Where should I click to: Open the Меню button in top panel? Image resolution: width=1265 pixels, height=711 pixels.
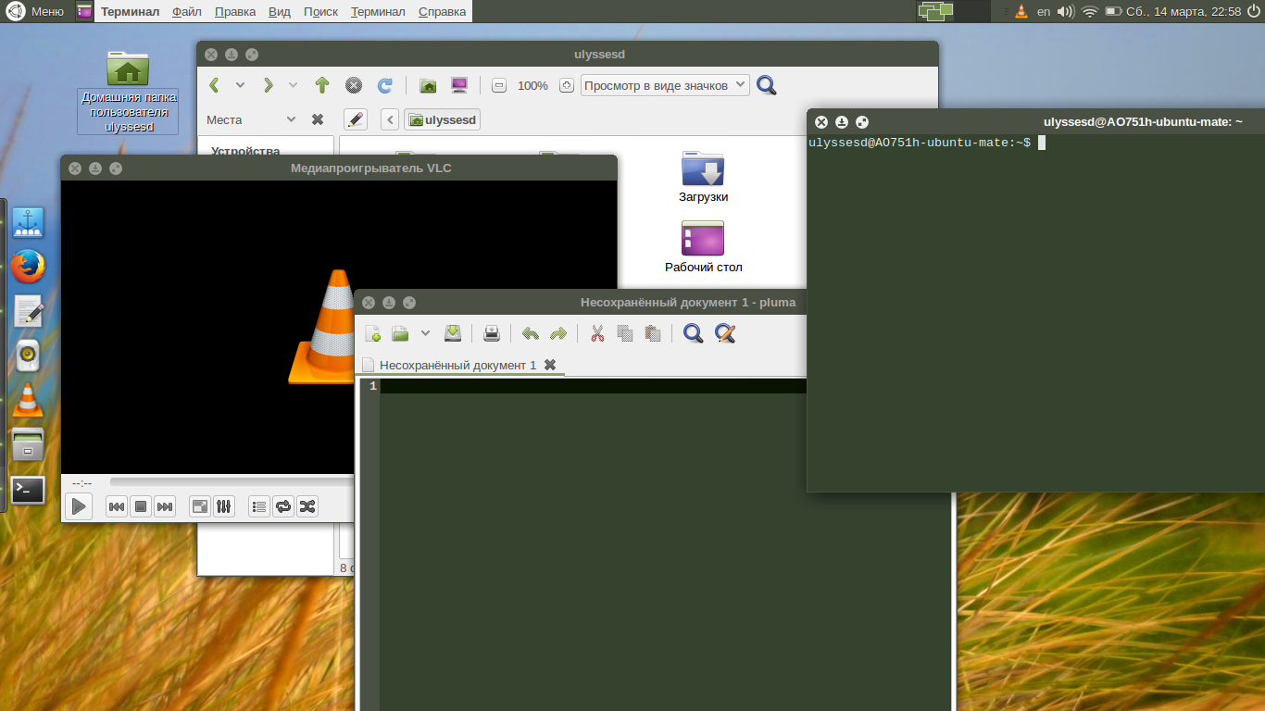point(35,11)
